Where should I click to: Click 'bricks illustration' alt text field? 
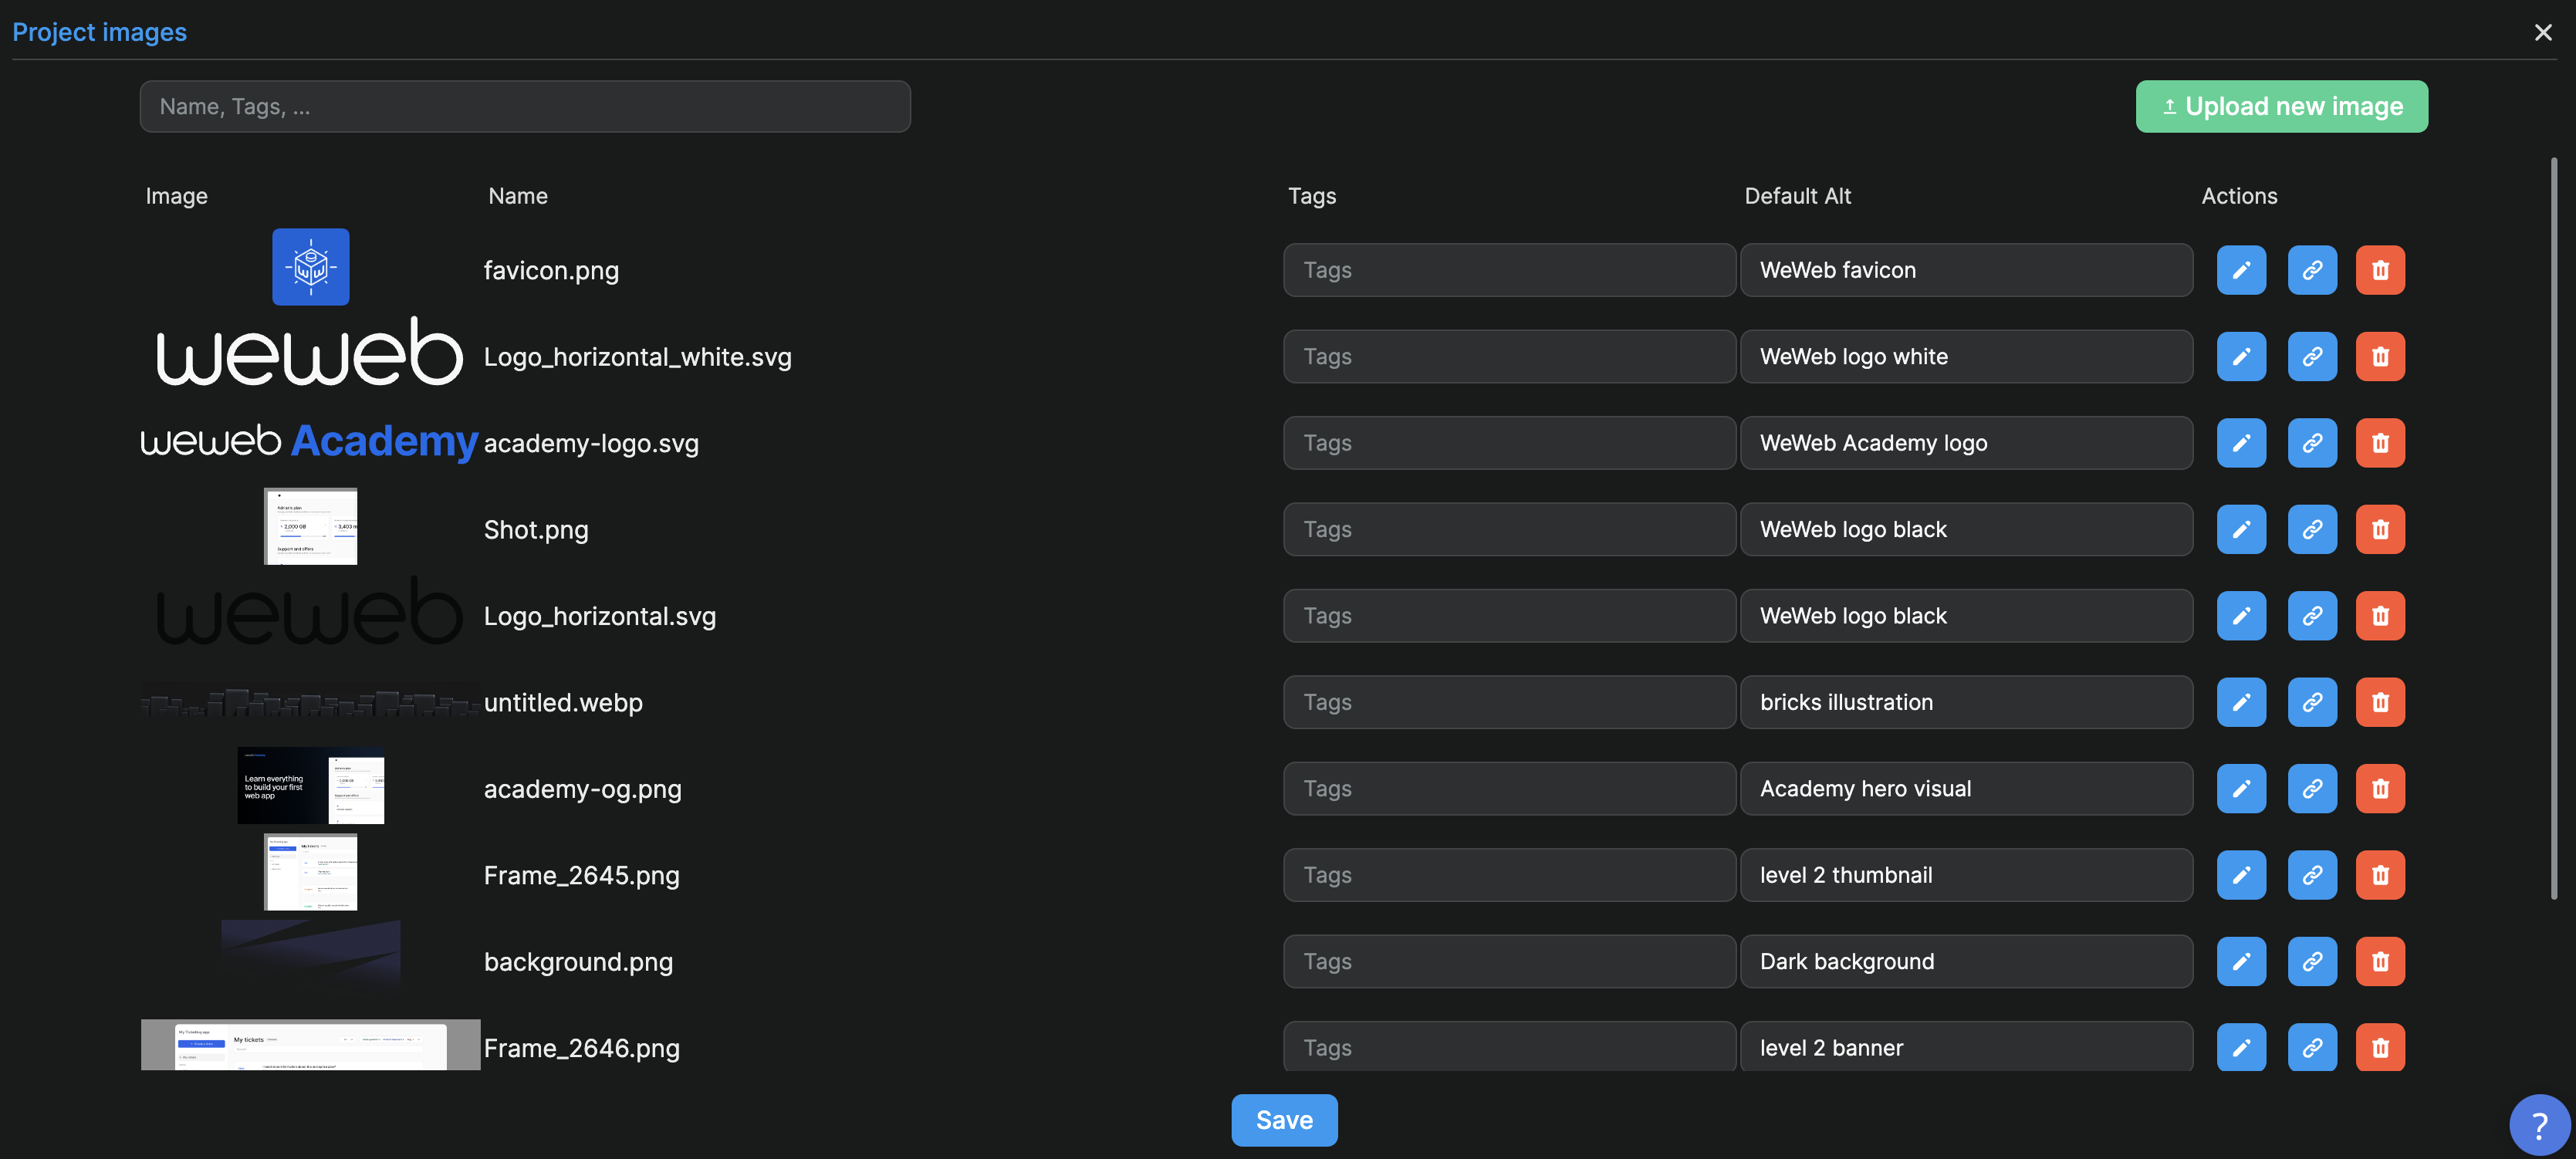[x=1965, y=702]
